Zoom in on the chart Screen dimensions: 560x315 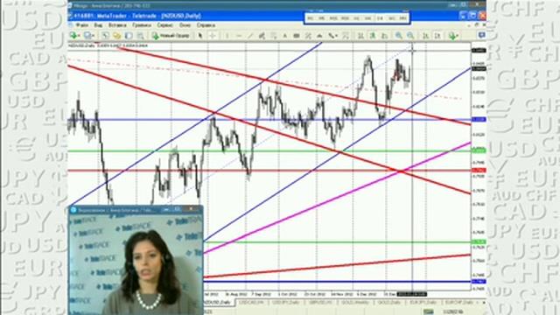click(x=399, y=35)
